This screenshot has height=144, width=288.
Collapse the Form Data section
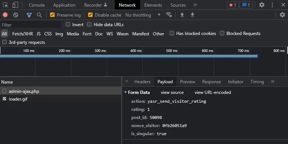tap(125, 92)
